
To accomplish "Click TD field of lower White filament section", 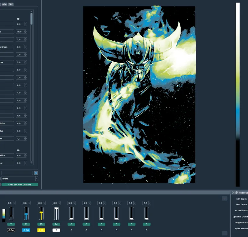I will [21, 155].
